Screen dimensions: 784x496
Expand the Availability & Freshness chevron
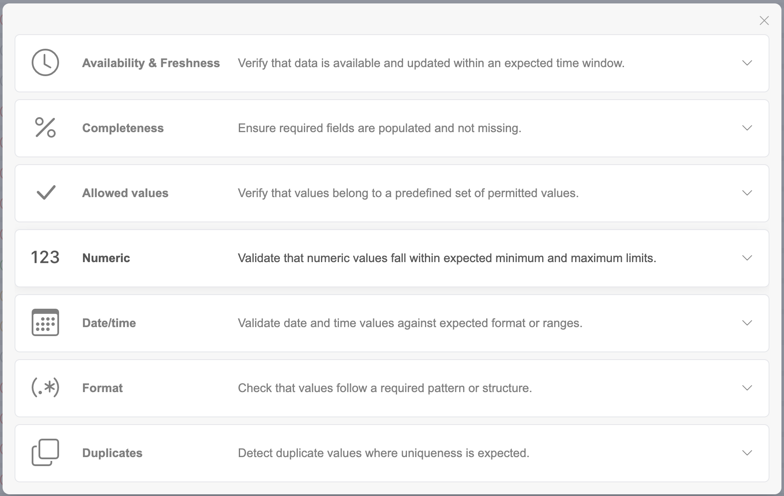pyautogui.click(x=747, y=63)
